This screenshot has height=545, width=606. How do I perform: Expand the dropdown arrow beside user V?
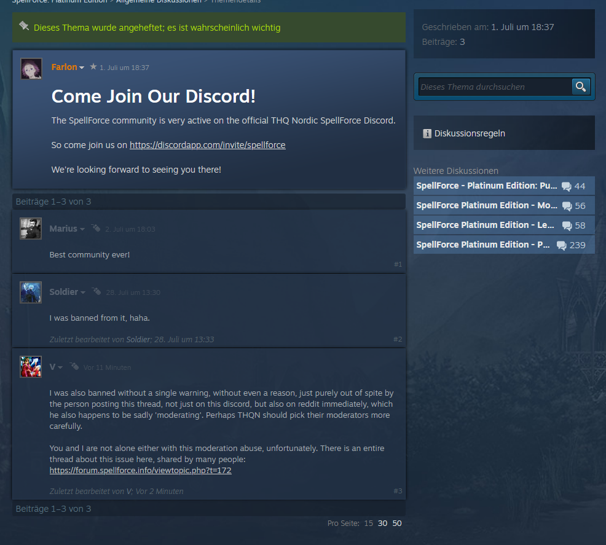[60, 367]
